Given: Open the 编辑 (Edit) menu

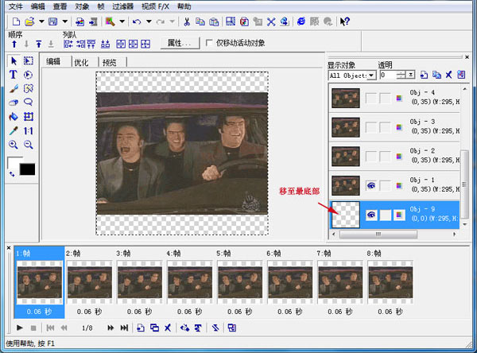Looking at the screenshot, I should coord(37,6).
